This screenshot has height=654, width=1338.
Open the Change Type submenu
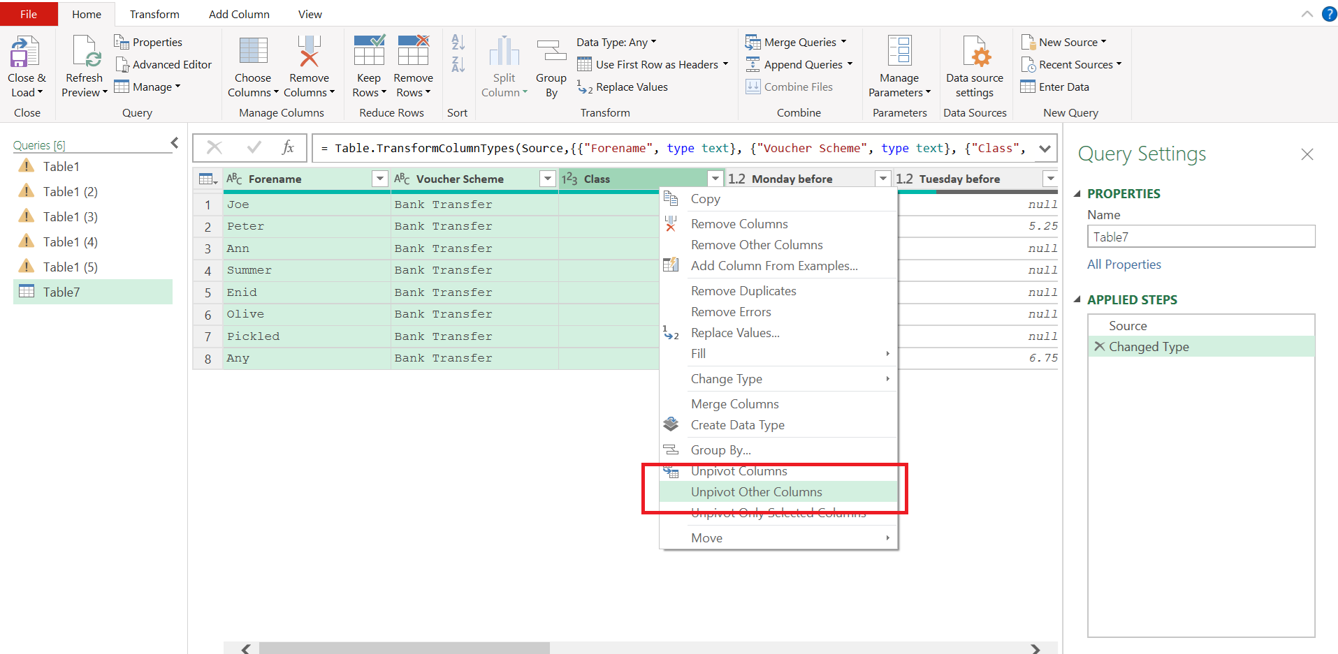coord(778,379)
